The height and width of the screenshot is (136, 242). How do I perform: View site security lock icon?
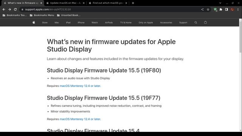22,9
